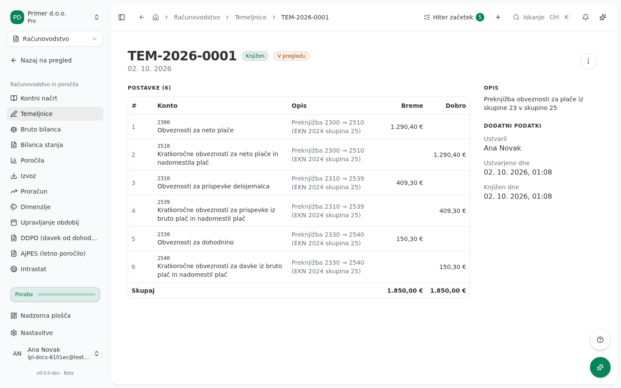Open the home icon in breadcrumb
This screenshot has width=621, height=388.
coord(156,17)
